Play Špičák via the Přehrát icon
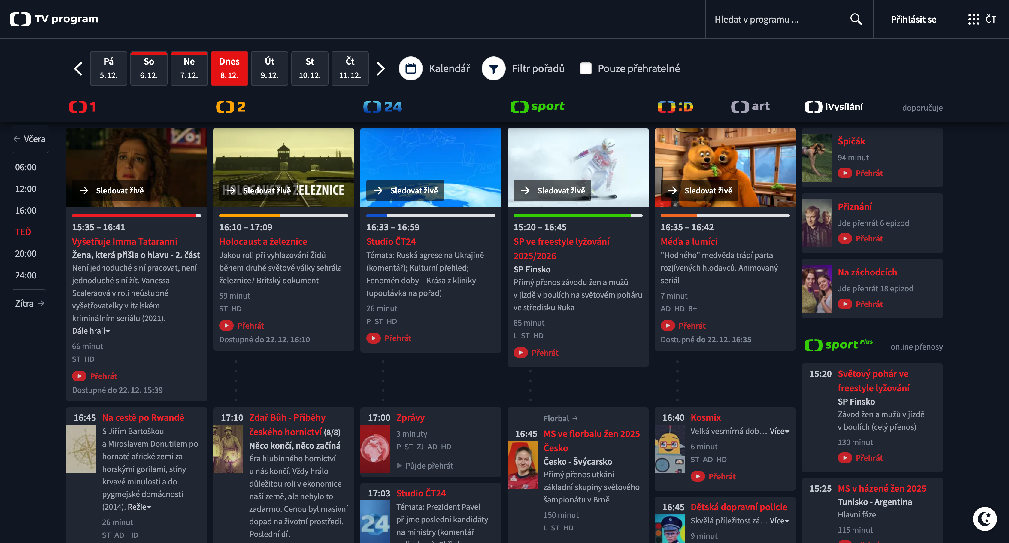The image size is (1009, 543). pos(845,173)
